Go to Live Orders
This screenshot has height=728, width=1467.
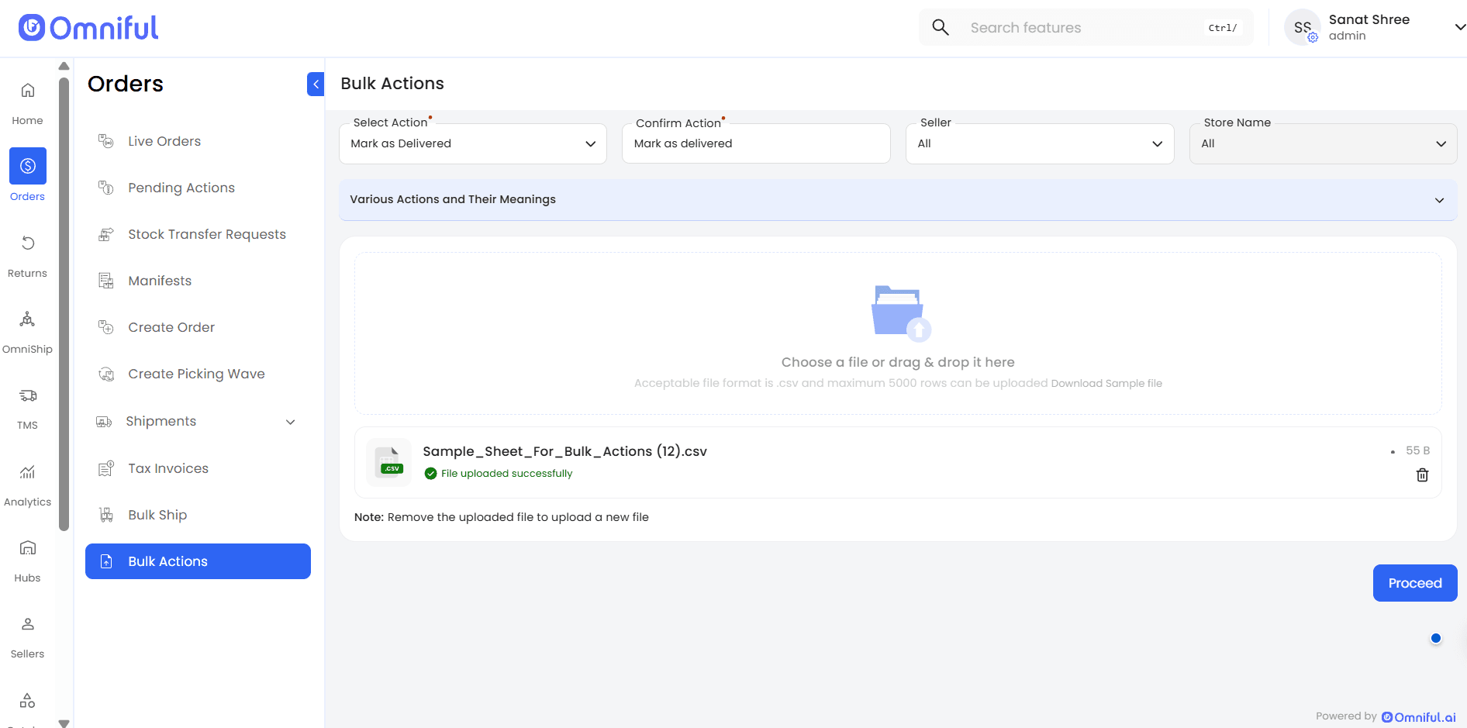164,141
